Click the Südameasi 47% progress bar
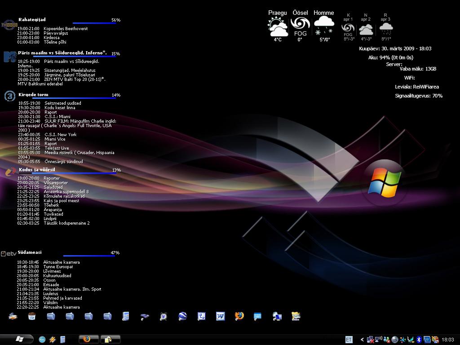 coord(89,256)
